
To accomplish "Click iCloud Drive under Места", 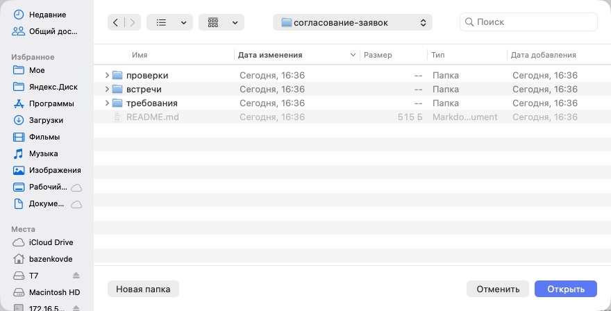I will tap(45, 242).
